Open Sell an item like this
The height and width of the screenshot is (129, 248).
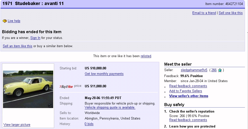18,46
